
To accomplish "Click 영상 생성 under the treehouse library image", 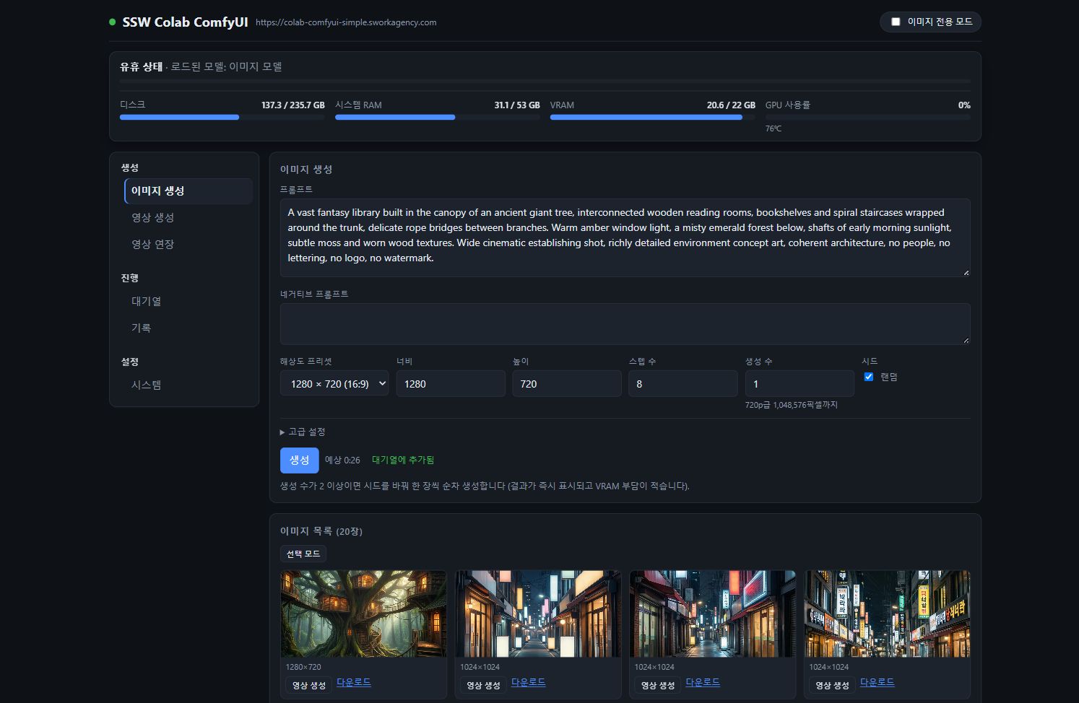I will (x=309, y=685).
